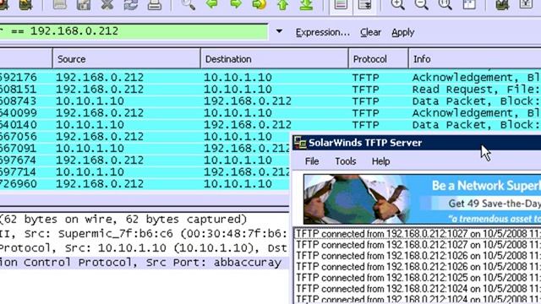Open the Tools menu in SolarWinds TFTP Server
Image resolution: width=541 pixels, height=304 pixels.
346,161
